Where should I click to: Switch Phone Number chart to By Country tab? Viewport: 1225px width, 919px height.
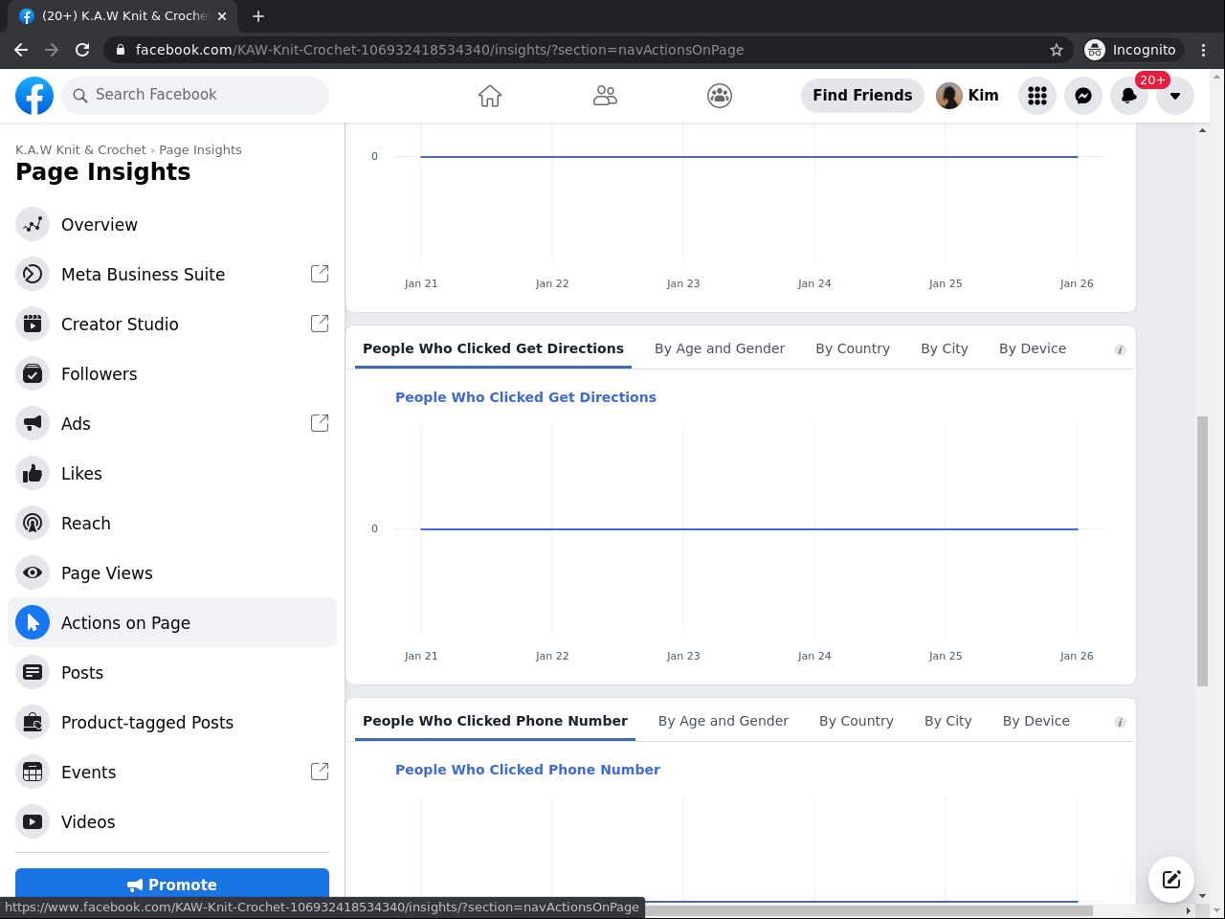(857, 721)
